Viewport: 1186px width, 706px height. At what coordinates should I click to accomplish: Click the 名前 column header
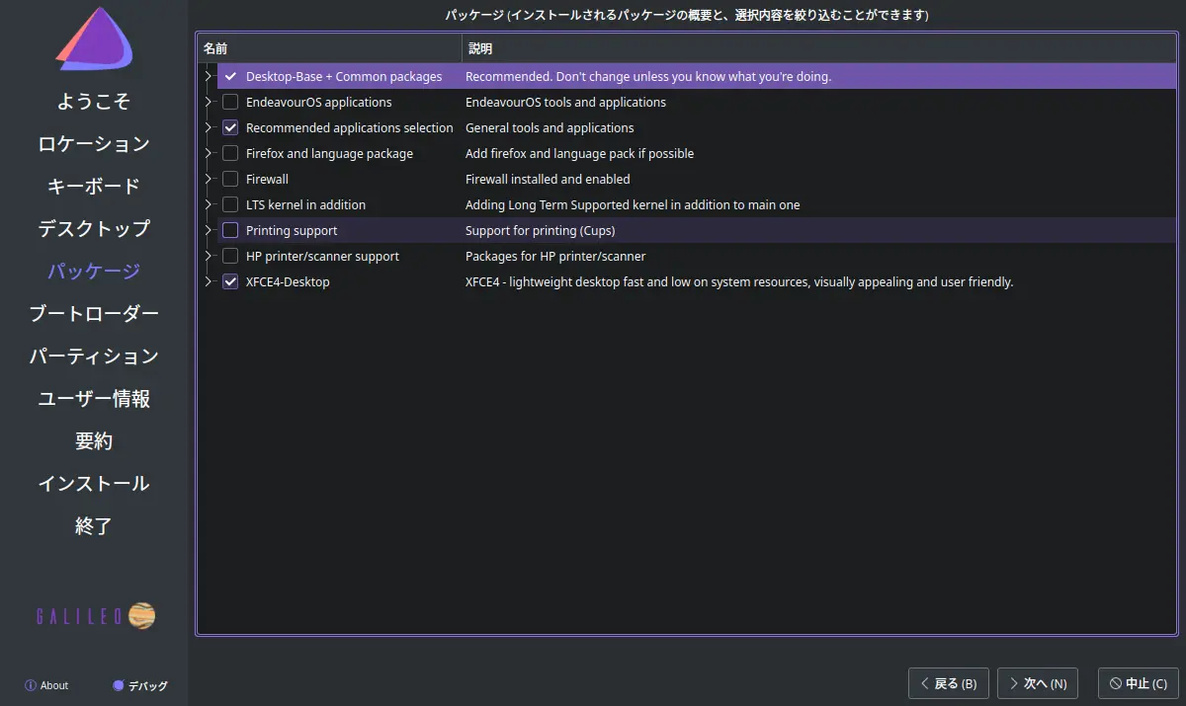(x=328, y=48)
